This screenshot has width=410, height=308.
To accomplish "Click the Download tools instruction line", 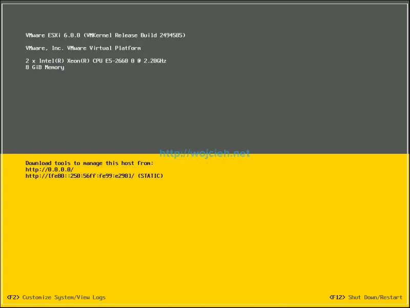I will click(89, 162).
